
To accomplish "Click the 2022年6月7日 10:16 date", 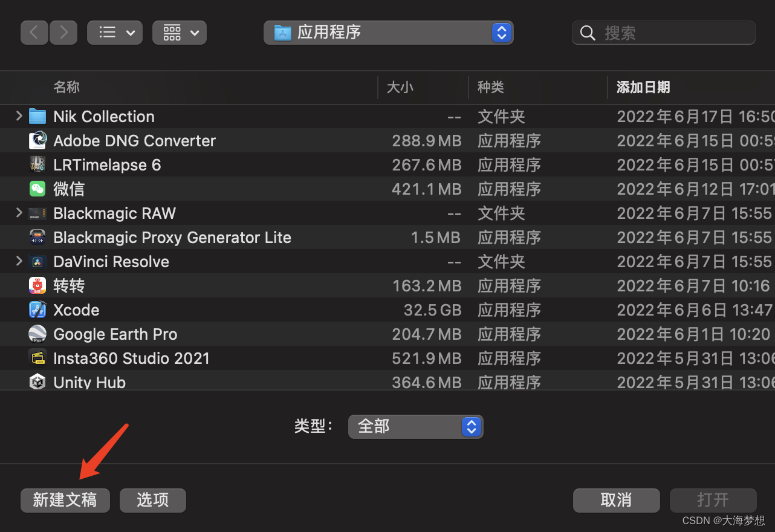I will click(x=694, y=286).
